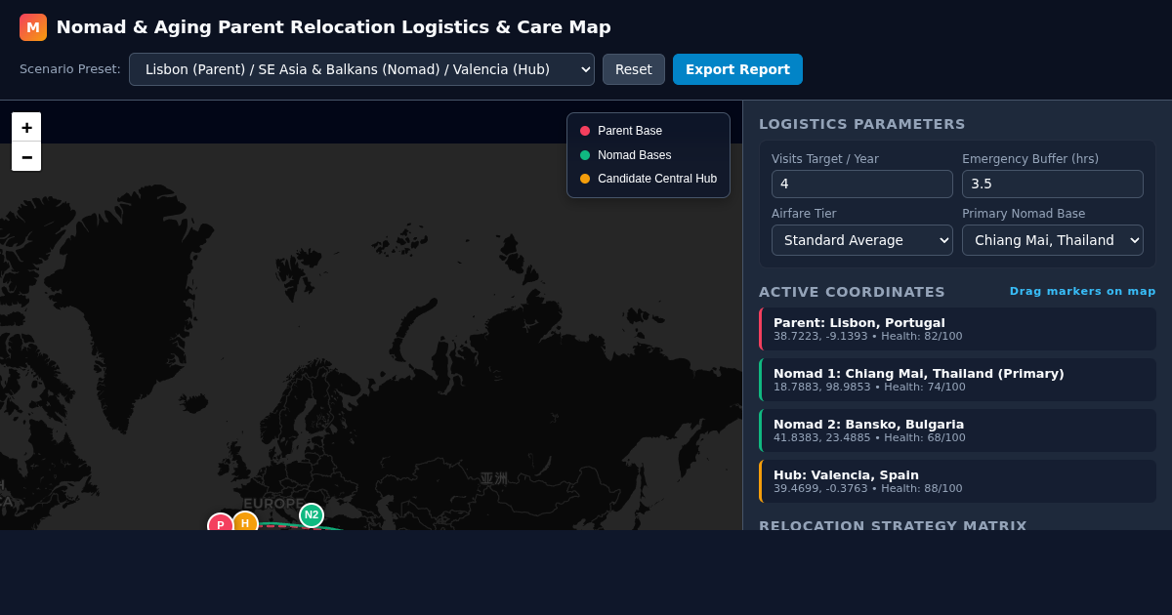1172x615 pixels.
Task: Click Export Report button
Action: pyautogui.click(x=737, y=69)
